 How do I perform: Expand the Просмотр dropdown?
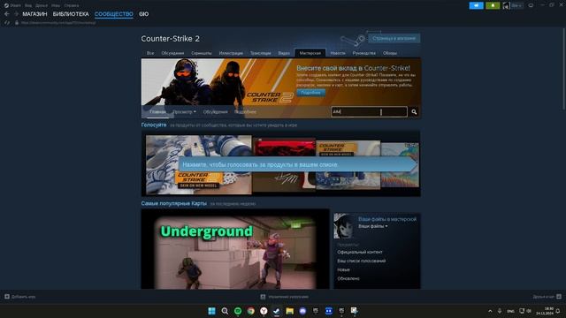point(185,112)
